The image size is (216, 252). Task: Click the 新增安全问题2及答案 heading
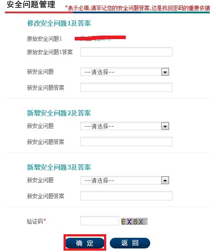[x=59, y=113]
